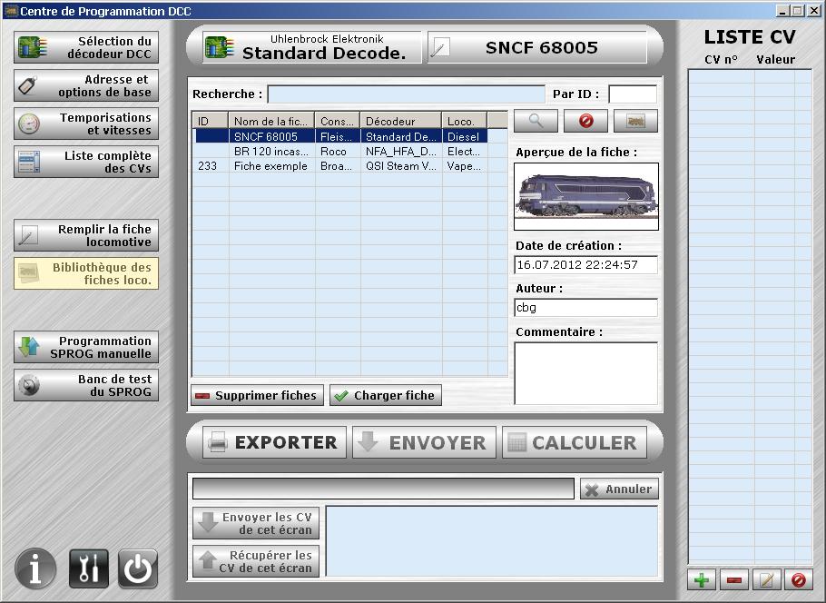This screenshot has width=826, height=603.
Task: Click Supprimer fiches button
Action: pyautogui.click(x=257, y=395)
